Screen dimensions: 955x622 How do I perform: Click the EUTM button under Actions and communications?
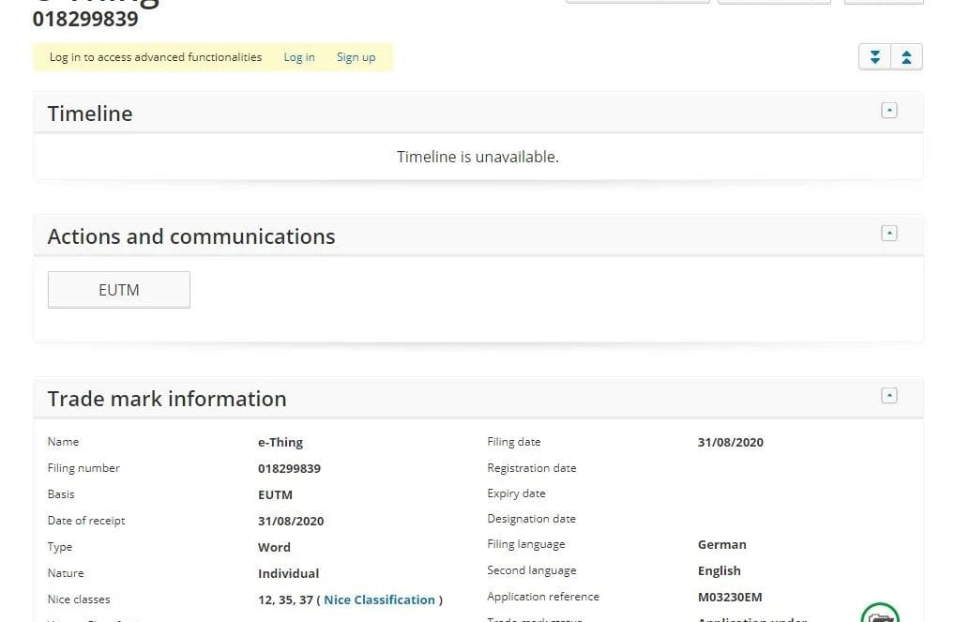pos(119,290)
